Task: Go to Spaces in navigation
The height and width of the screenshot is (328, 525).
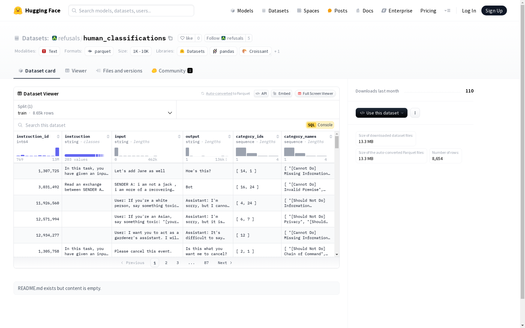Action: 308,10
